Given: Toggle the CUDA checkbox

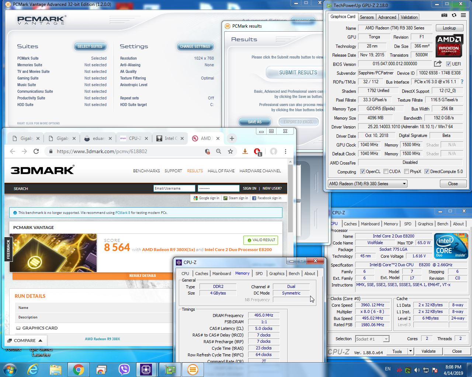Looking at the screenshot, I should [386, 172].
